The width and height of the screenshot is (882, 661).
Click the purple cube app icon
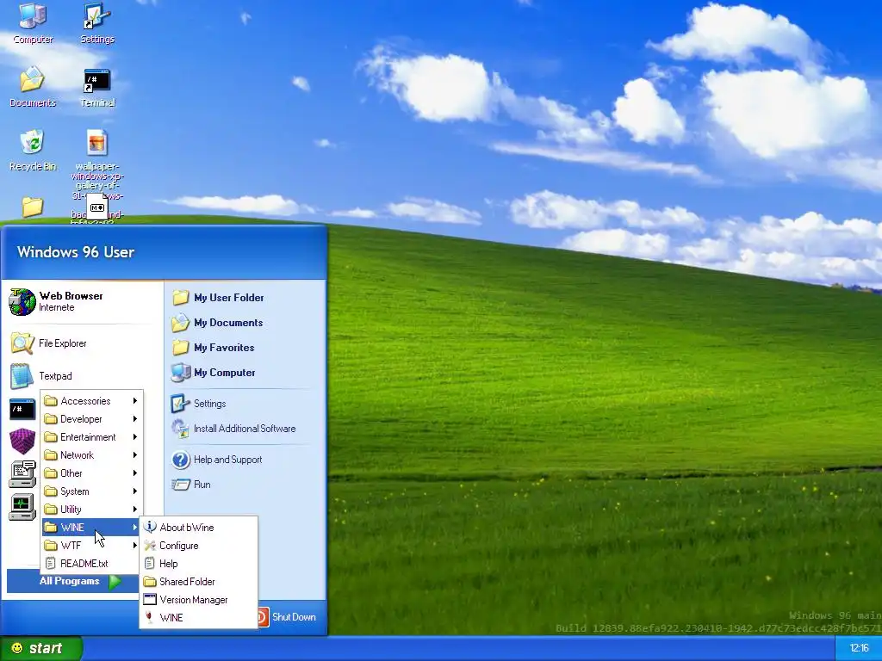point(22,442)
